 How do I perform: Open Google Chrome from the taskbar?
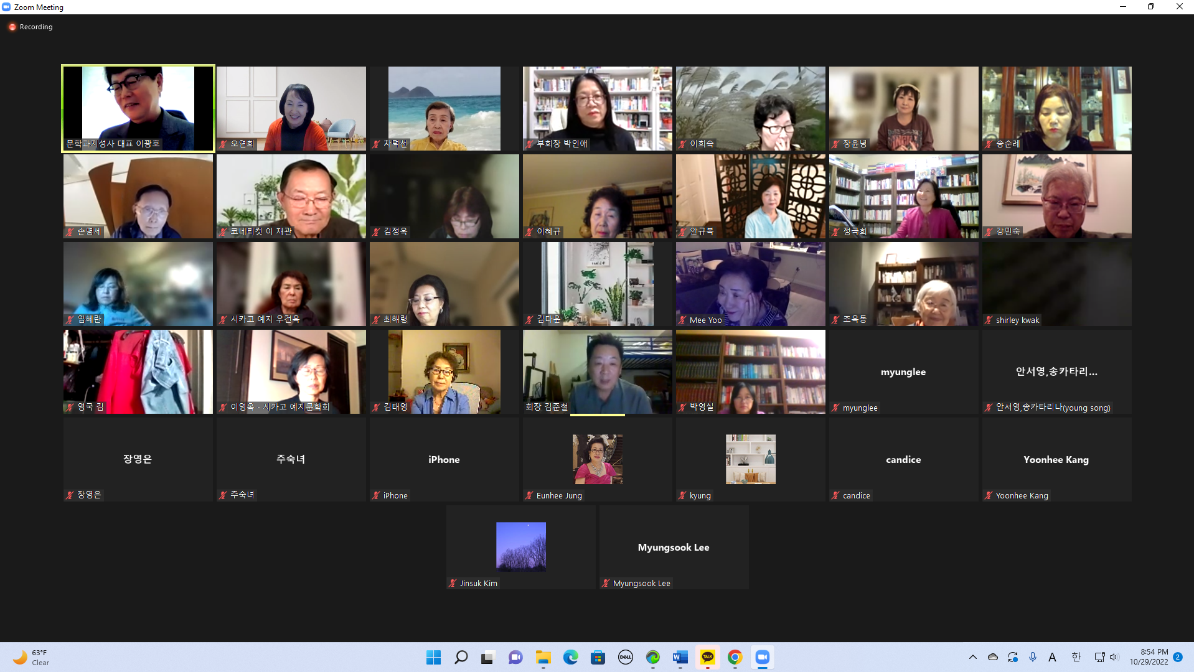[x=735, y=657]
